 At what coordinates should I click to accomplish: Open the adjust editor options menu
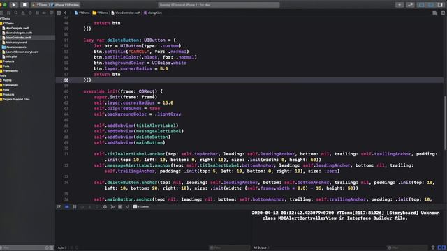(434, 13)
